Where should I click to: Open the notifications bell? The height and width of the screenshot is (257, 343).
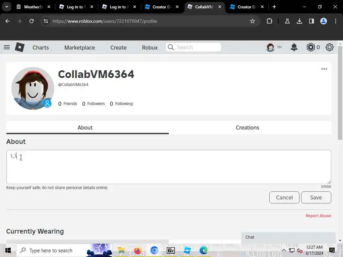pos(294,47)
